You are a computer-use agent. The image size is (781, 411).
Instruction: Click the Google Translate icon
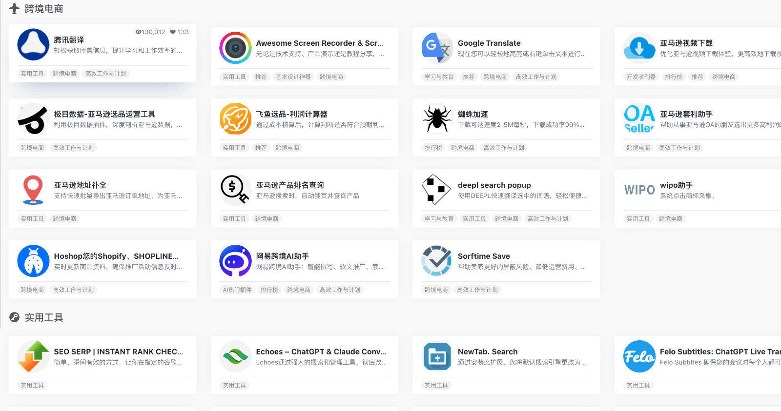coord(437,48)
